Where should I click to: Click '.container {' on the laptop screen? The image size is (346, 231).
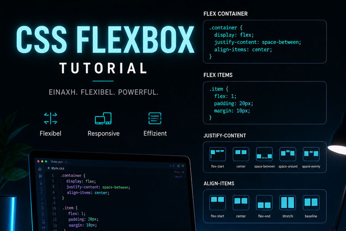(72, 176)
